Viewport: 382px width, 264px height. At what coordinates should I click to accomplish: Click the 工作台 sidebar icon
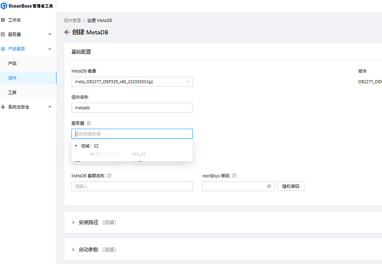click(3, 20)
